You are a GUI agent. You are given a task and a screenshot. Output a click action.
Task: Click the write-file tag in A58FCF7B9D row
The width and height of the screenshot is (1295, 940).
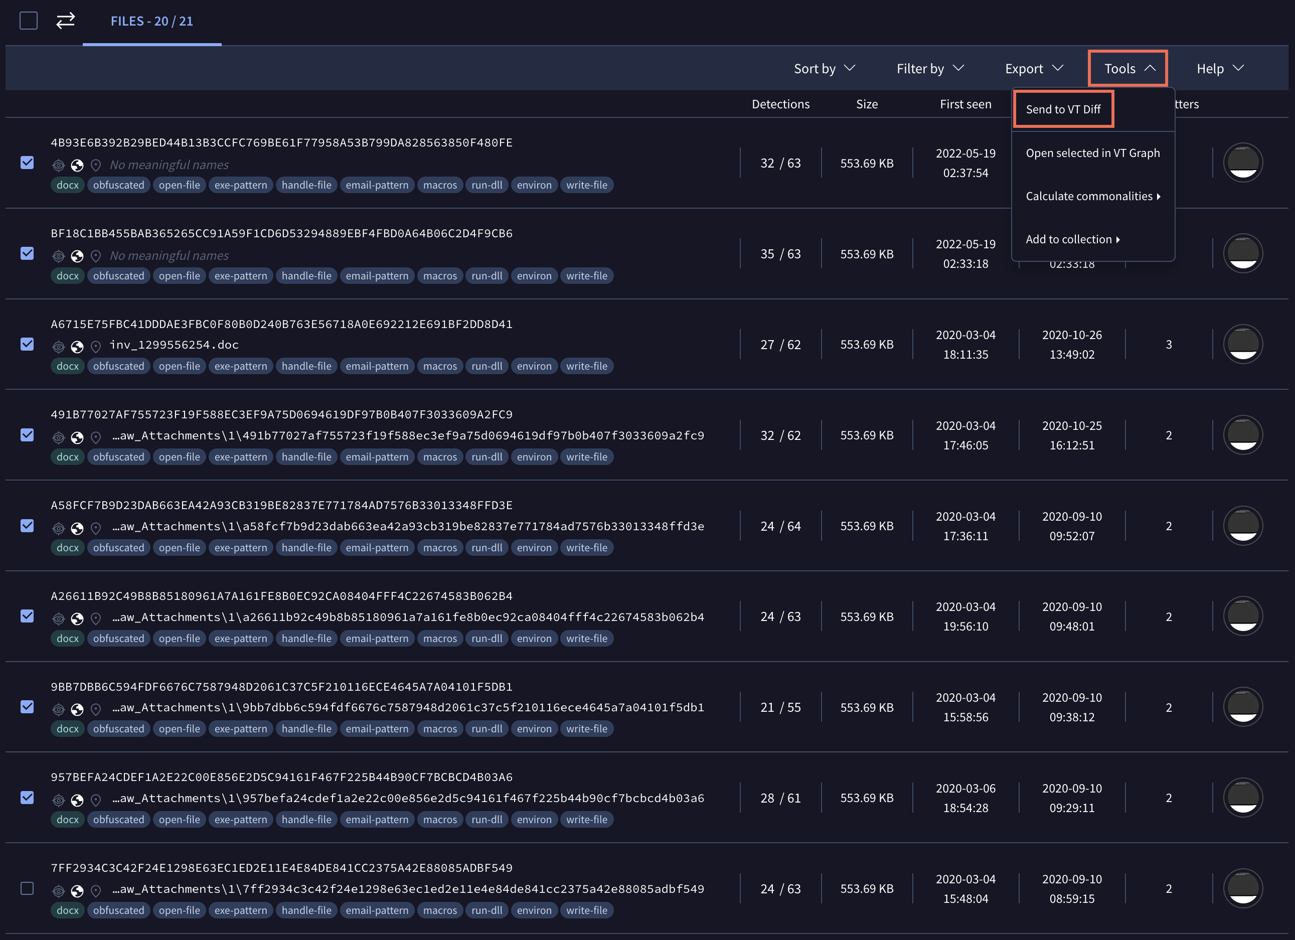tap(587, 548)
